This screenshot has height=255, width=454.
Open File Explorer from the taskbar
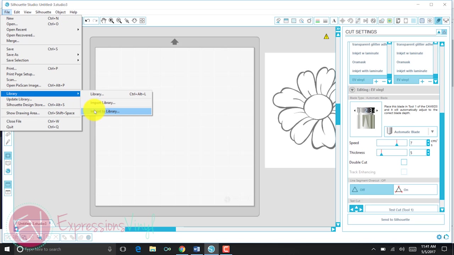click(x=153, y=249)
